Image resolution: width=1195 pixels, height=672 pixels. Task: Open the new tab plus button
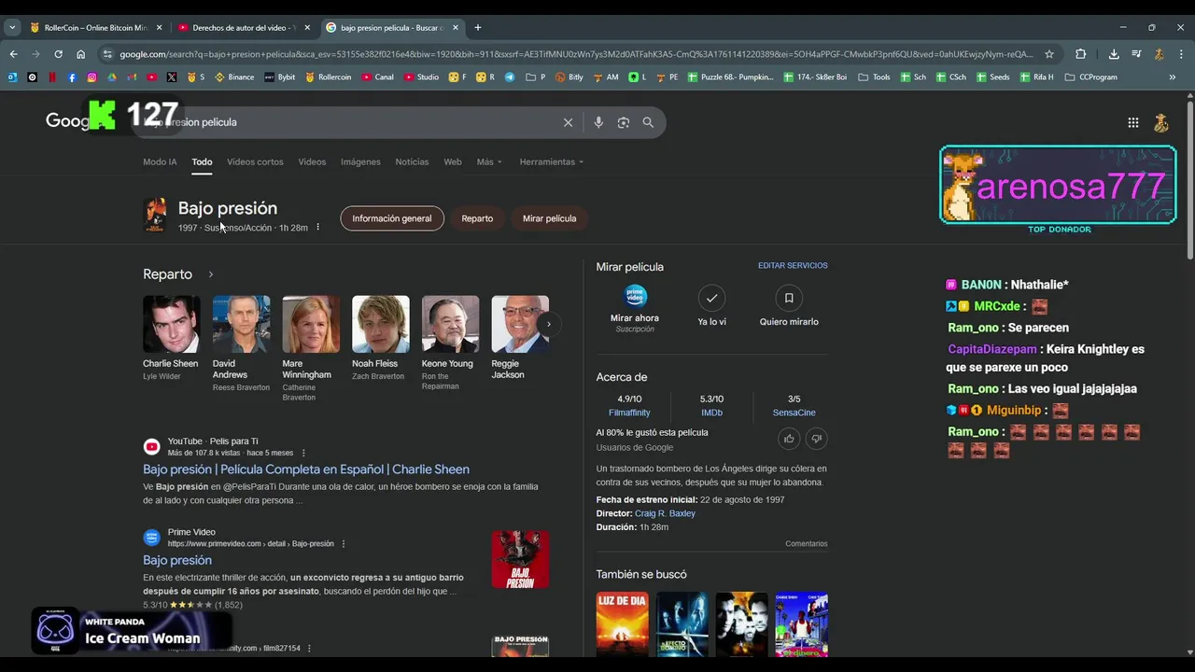point(478,27)
